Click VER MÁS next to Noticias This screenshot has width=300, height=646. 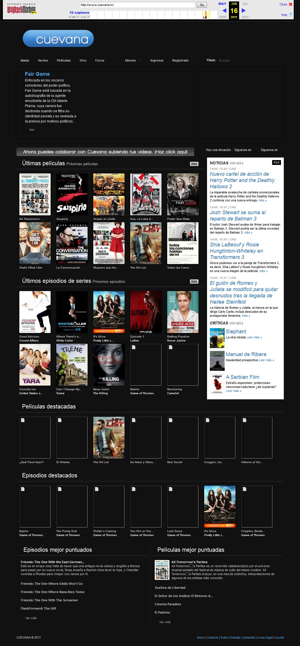tap(236, 163)
